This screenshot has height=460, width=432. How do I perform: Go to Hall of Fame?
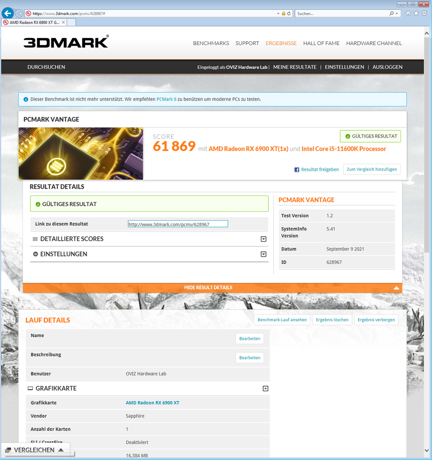[321, 43]
